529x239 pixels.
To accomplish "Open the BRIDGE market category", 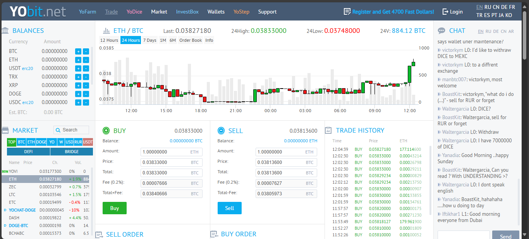I will pos(72,152).
